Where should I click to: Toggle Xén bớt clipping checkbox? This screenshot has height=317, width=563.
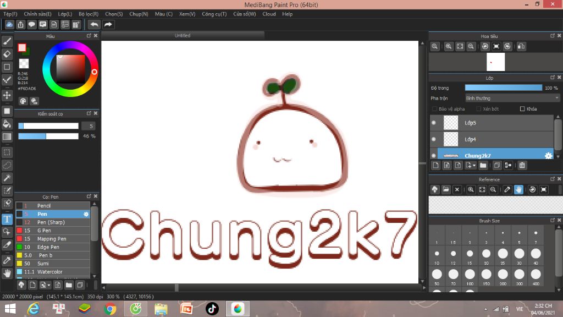[x=479, y=109]
